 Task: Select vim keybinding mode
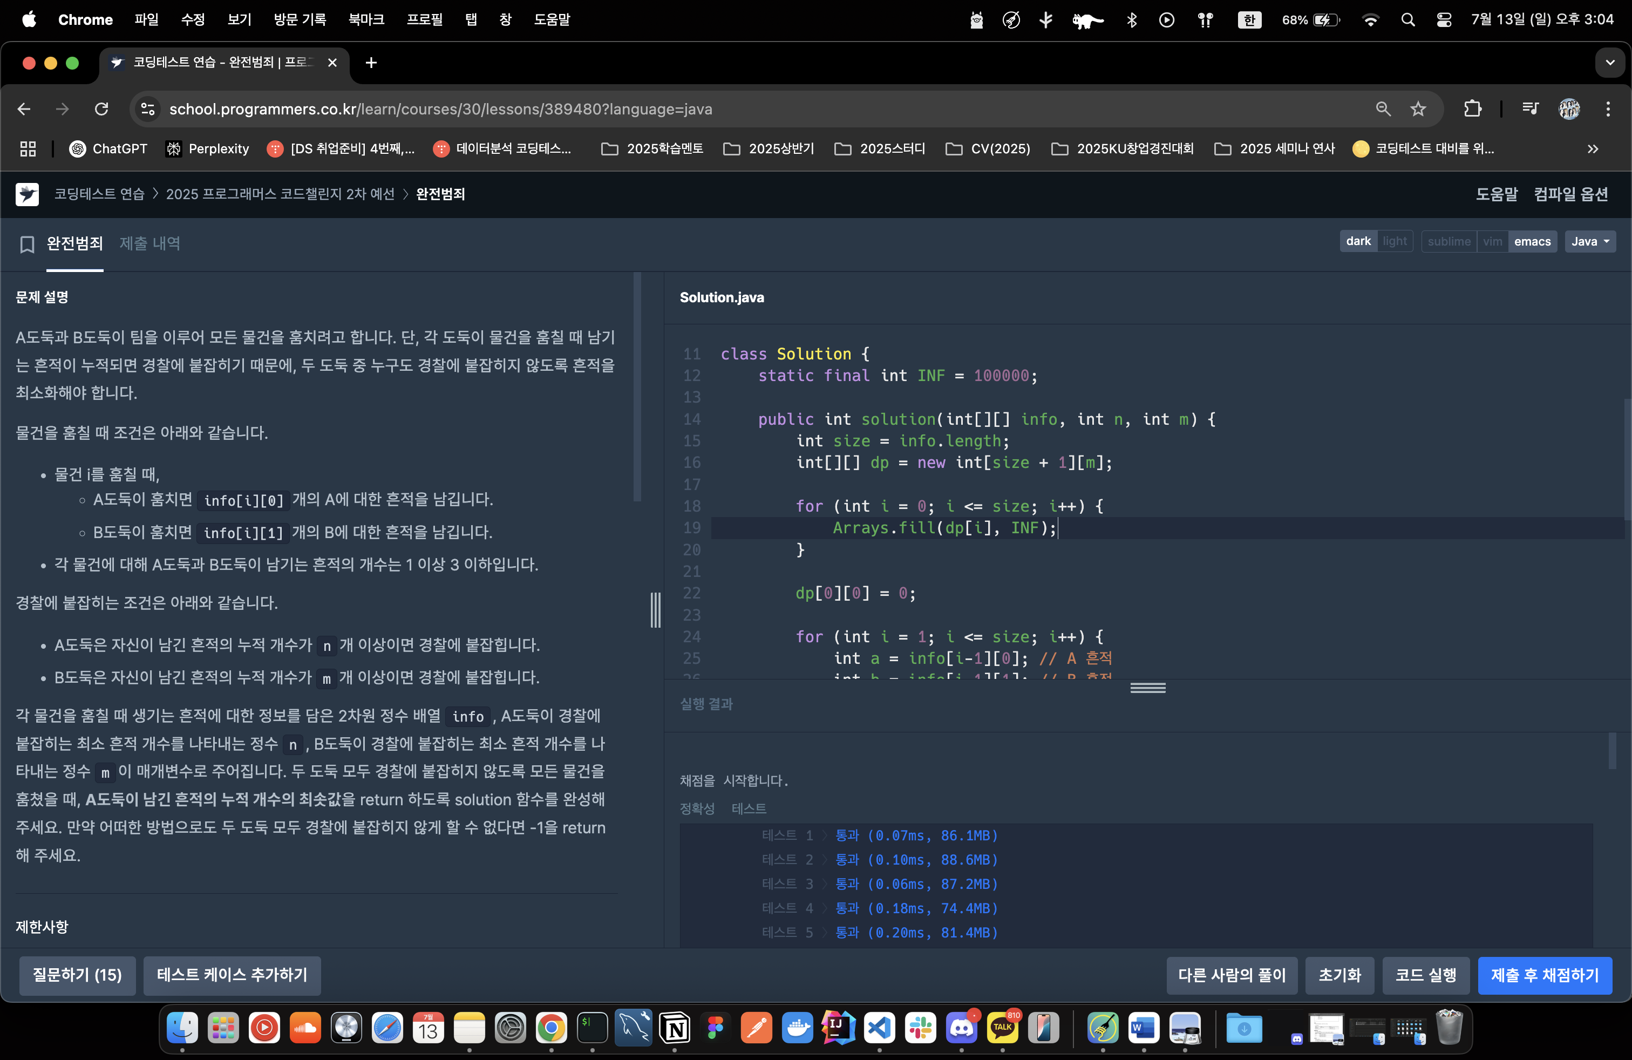[1492, 241]
